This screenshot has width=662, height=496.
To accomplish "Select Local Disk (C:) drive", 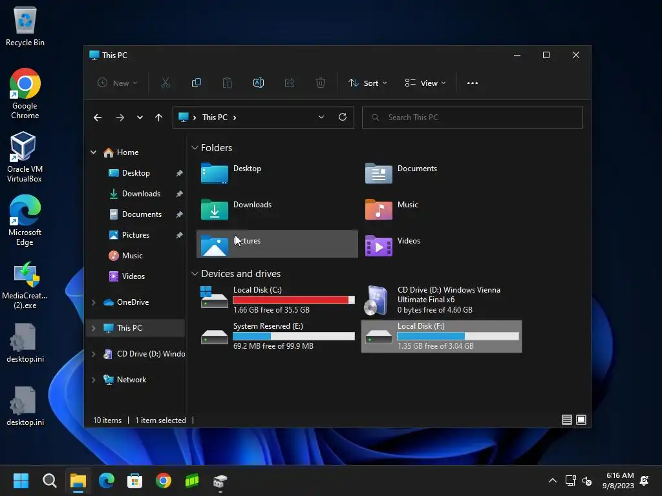I will click(277, 300).
